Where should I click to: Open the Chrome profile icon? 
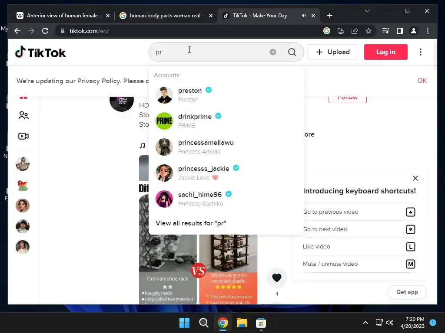pos(414,31)
